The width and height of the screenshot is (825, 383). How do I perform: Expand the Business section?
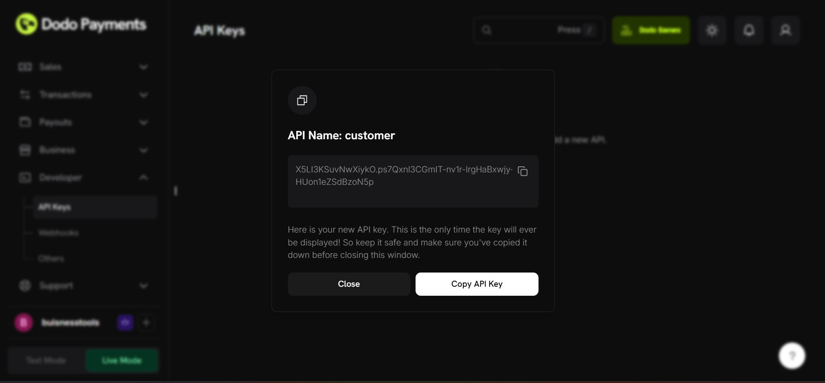click(144, 150)
